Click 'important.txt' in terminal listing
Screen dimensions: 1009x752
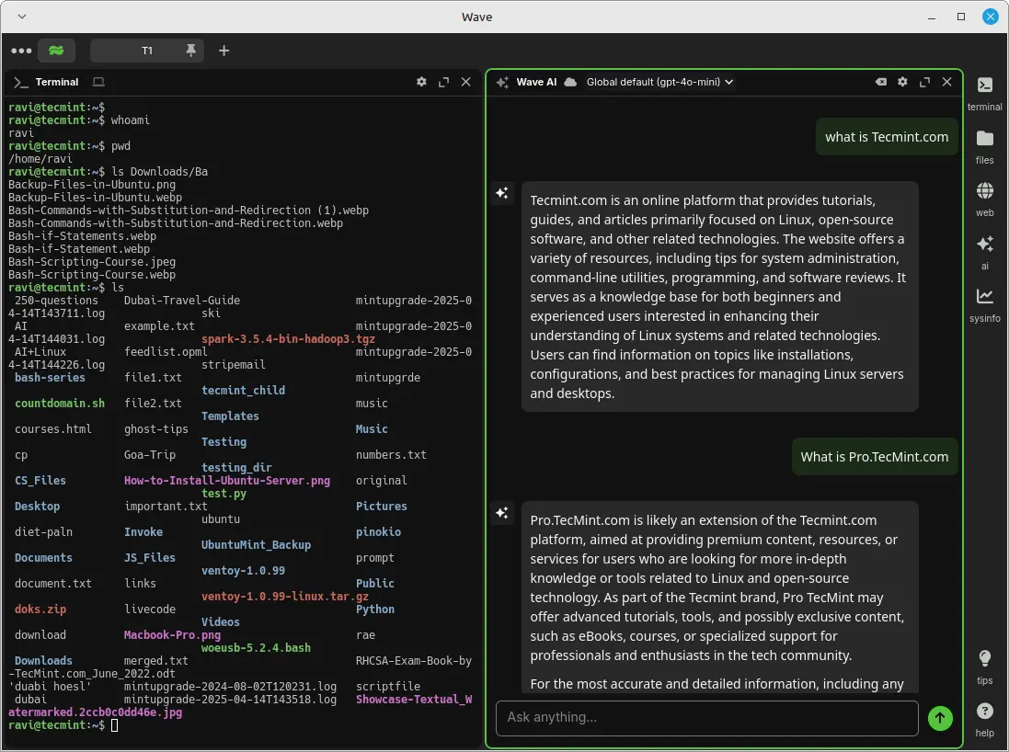coord(166,507)
